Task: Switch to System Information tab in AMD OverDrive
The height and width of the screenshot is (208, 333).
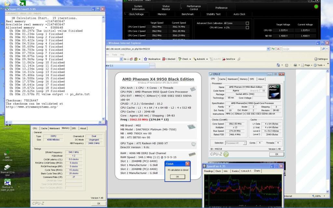Action: point(138,8)
